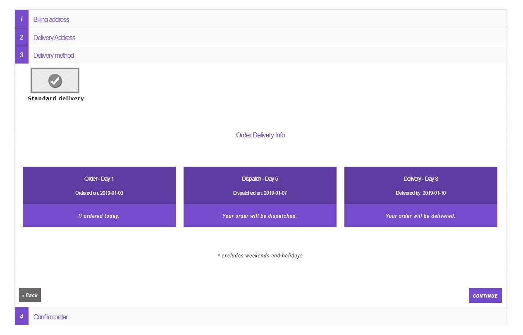The image size is (523, 335).
Task: Click the Continue button
Action: tap(485, 295)
